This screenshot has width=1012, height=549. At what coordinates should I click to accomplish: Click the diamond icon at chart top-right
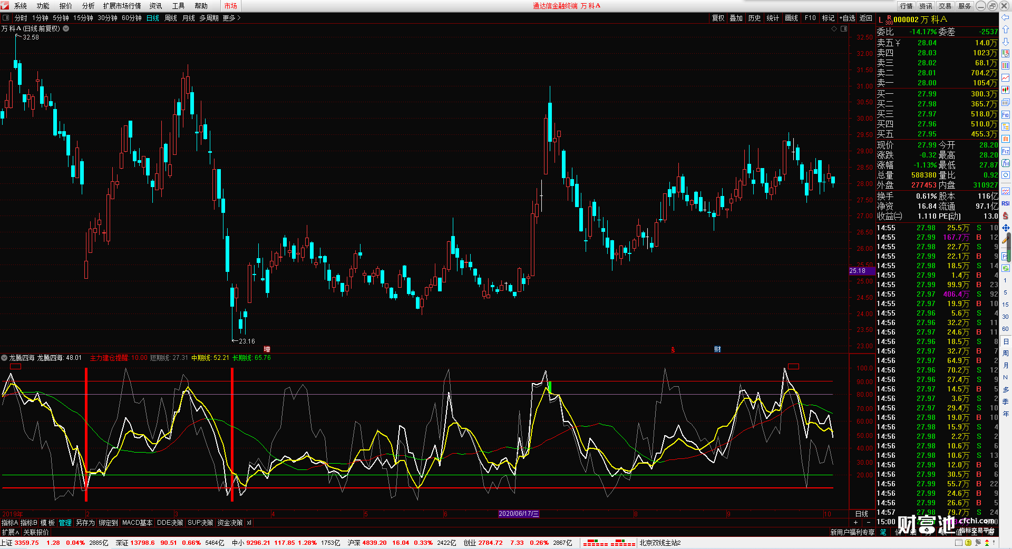[834, 29]
